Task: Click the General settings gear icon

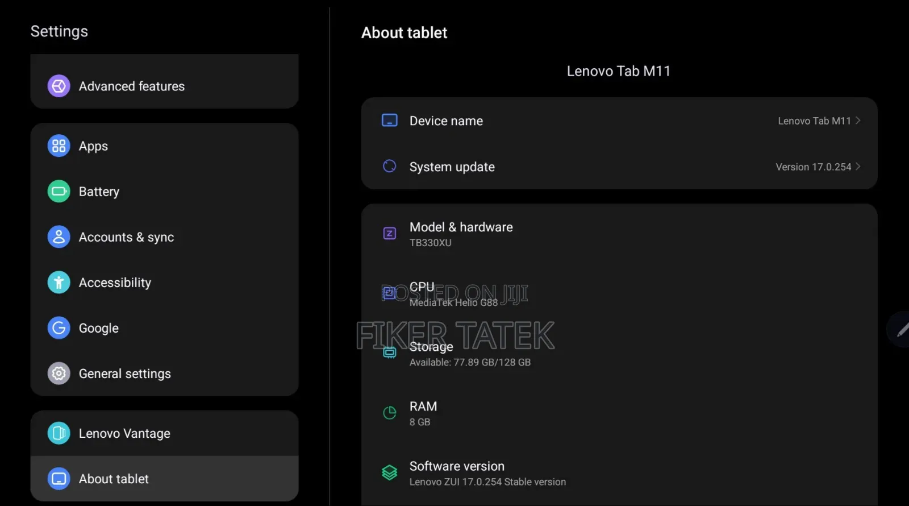Action: 59,374
